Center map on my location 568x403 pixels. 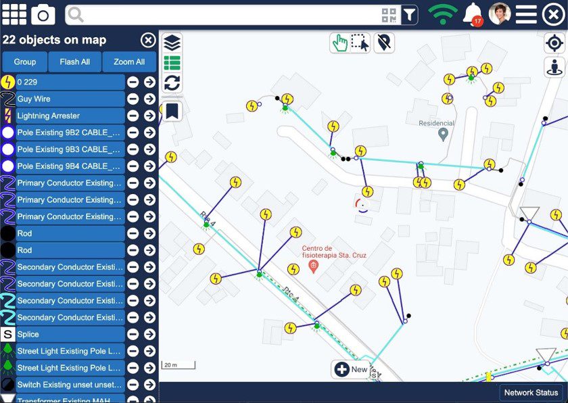(x=554, y=43)
